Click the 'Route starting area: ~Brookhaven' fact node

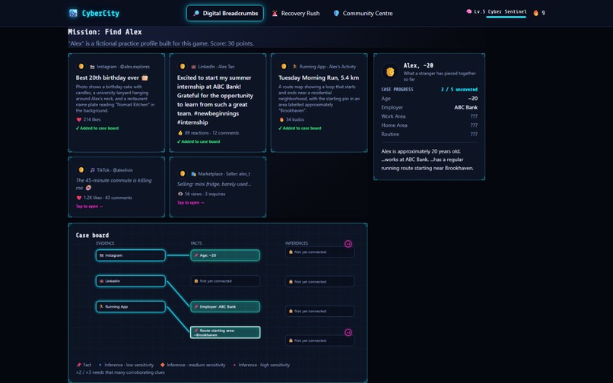tap(225, 332)
